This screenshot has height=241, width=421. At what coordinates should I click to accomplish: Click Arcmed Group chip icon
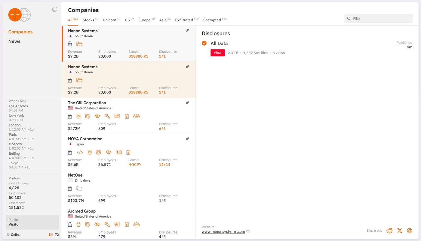[88, 224]
